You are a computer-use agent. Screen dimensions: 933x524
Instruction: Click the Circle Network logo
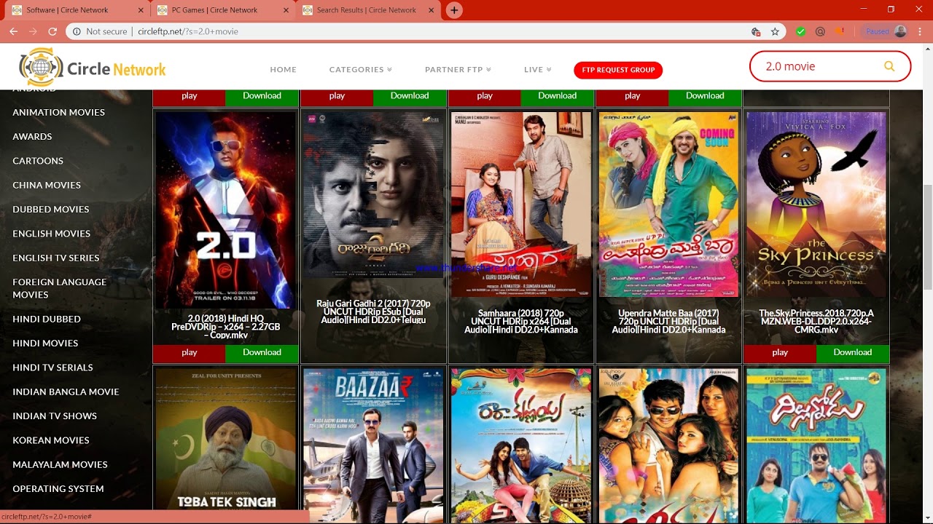click(x=93, y=68)
